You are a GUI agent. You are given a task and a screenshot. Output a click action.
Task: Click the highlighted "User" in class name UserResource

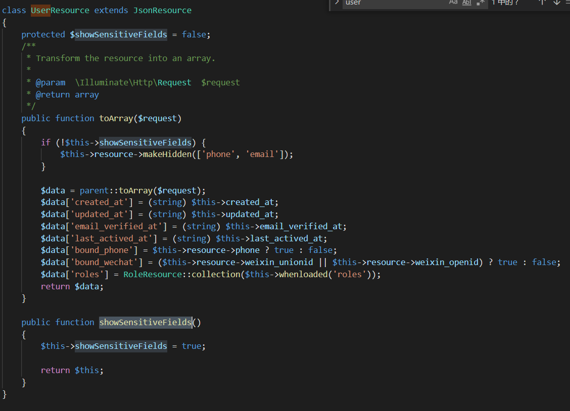[x=40, y=11]
